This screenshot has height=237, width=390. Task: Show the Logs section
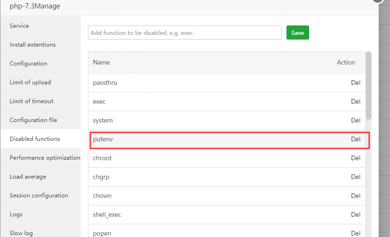(16, 214)
